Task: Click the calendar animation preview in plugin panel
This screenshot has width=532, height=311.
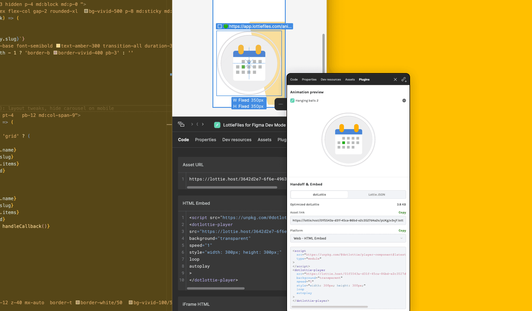Action: tap(349, 139)
